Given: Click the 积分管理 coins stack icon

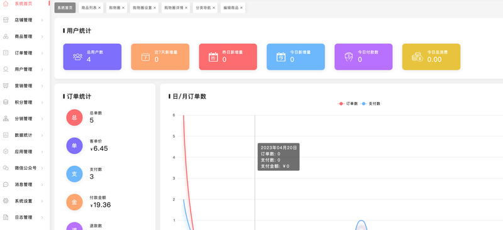Looking at the screenshot, I should click(6, 102).
